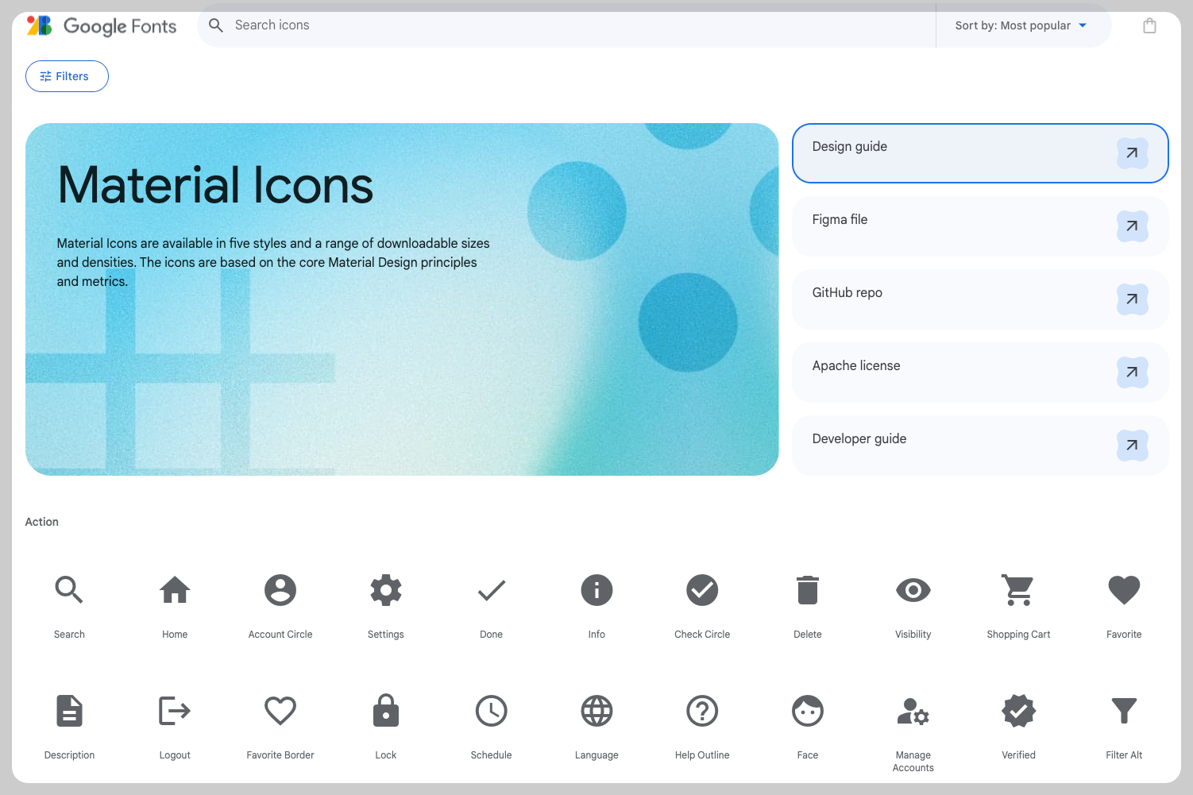Screen dimensions: 1193x795
Task: Click the "Help Outline" label text
Action: pos(702,755)
